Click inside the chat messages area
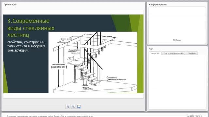The width and height of the screenshot is (209, 117). click(177, 82)
